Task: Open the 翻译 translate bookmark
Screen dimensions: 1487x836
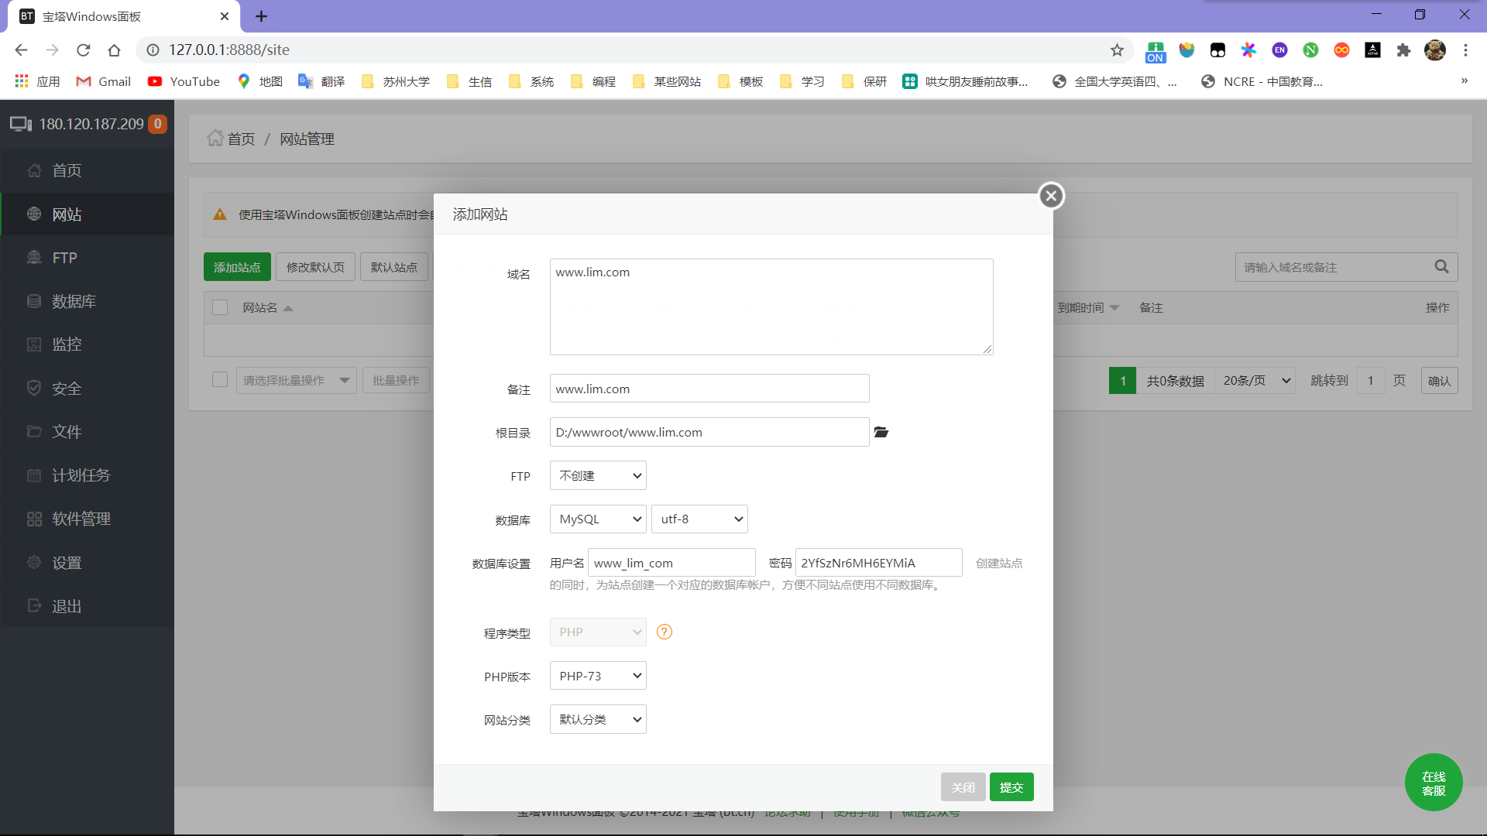Action: point(322,81)
